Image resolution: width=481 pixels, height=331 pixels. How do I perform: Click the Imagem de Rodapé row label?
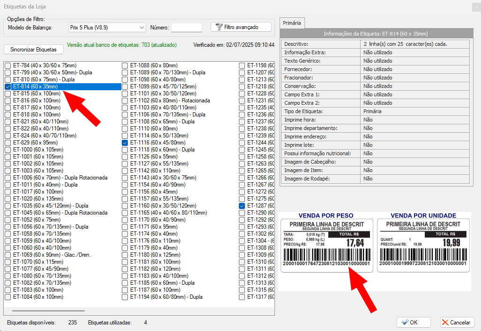pos(307,179)
